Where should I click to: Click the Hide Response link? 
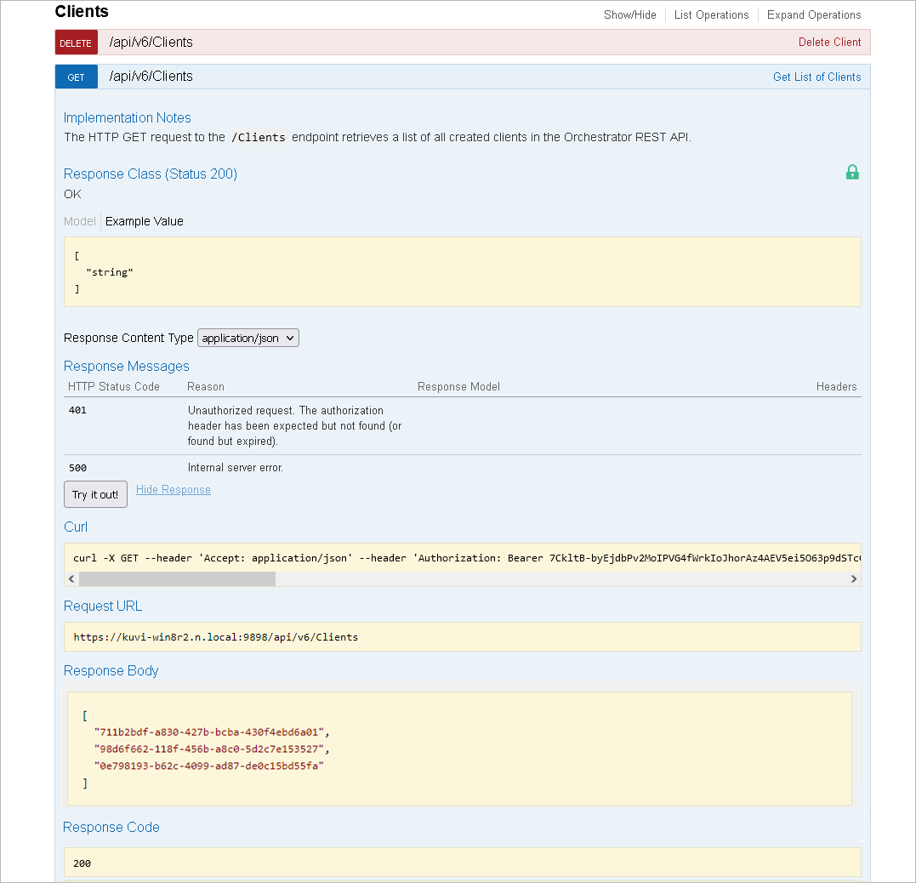coord(173,490)
